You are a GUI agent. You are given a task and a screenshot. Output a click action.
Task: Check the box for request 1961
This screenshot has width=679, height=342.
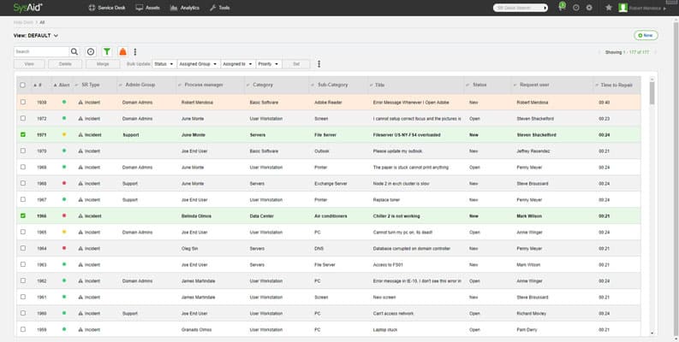tap(23, 297)
